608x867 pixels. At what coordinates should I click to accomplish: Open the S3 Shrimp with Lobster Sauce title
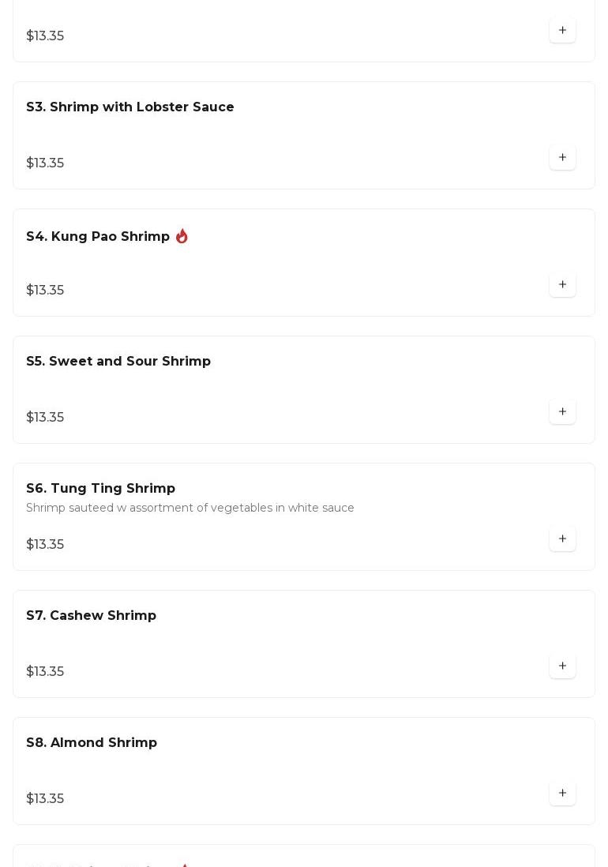pyautogui.click(x=130, y=107)
